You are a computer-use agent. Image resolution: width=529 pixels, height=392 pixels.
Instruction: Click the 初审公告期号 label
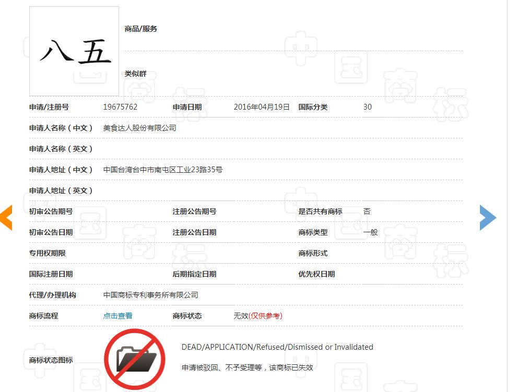point(51,211)
